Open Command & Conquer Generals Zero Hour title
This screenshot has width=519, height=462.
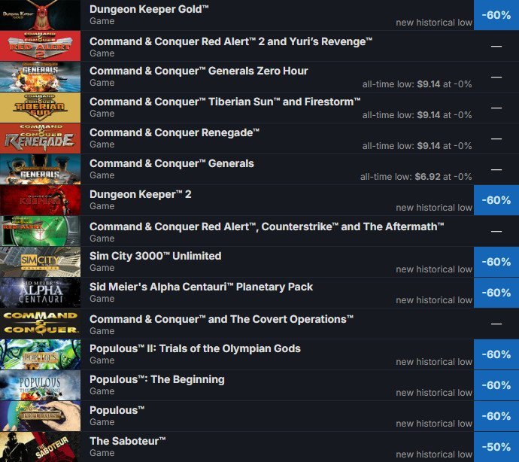pos(199,71)
